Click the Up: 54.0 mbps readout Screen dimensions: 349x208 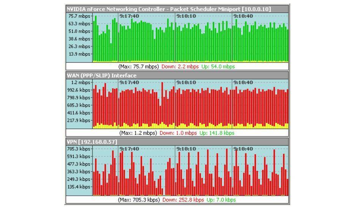point(218,66)
